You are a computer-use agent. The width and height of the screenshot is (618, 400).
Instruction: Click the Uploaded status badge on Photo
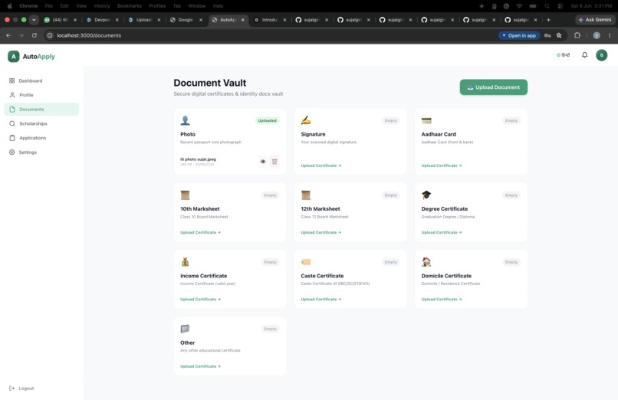click(x=268, y=121)
